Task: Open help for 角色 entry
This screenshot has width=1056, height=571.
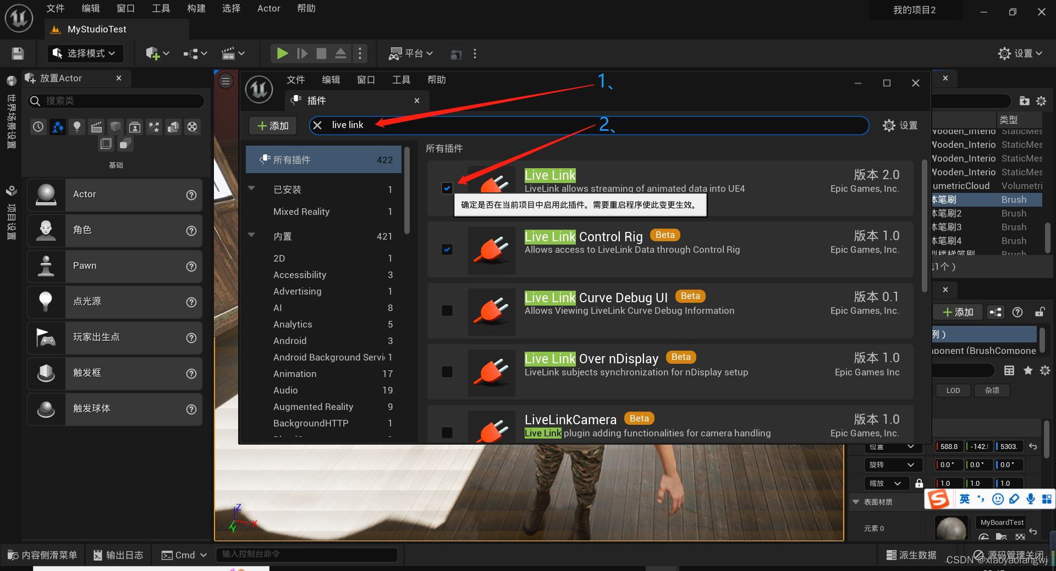Action: [191, 230]
